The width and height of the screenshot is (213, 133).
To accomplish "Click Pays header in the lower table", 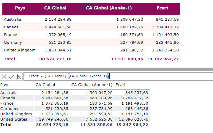I will (x=5, y=85).
